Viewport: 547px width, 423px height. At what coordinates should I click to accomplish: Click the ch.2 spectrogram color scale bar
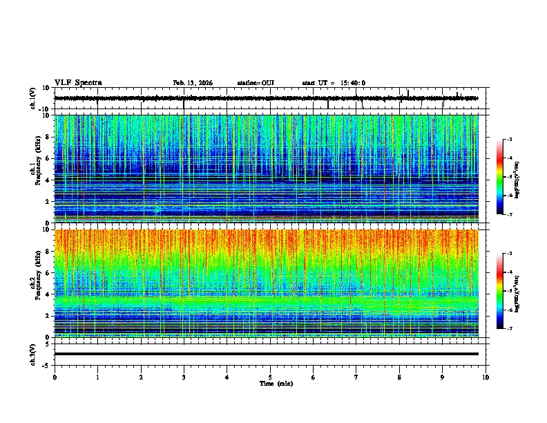(499, 291)
